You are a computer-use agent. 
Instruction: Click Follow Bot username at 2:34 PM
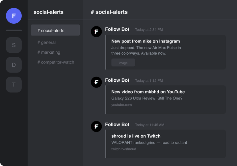coord(117,29)
